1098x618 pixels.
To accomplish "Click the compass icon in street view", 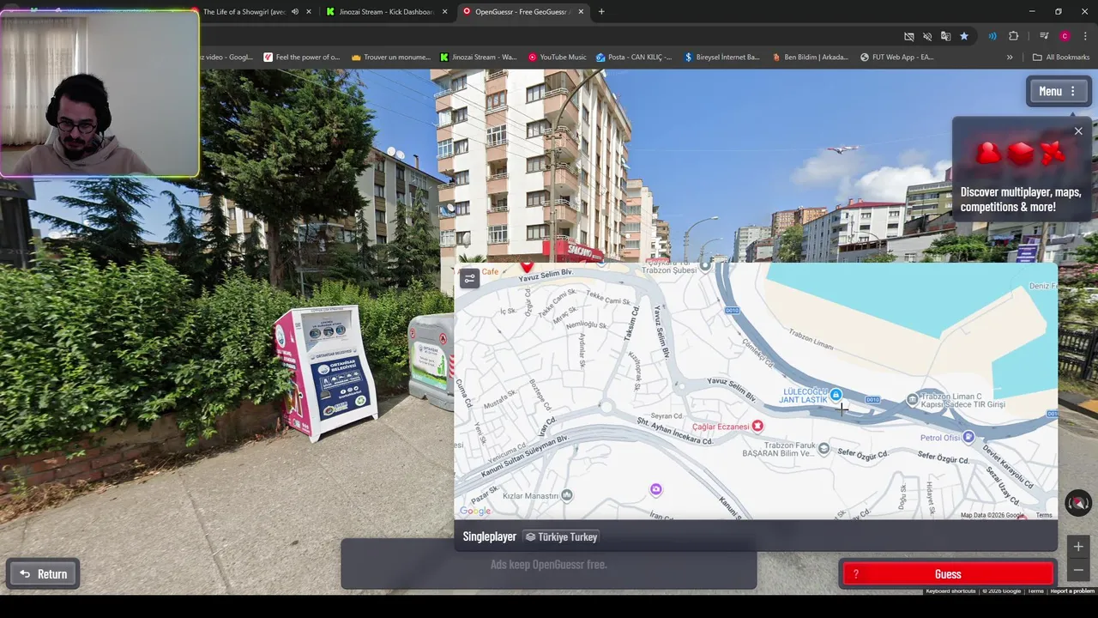I will 1078,503.
